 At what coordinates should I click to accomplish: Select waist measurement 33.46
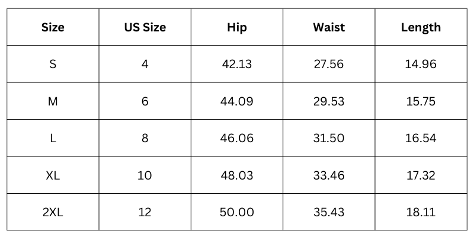pos(328,175)
